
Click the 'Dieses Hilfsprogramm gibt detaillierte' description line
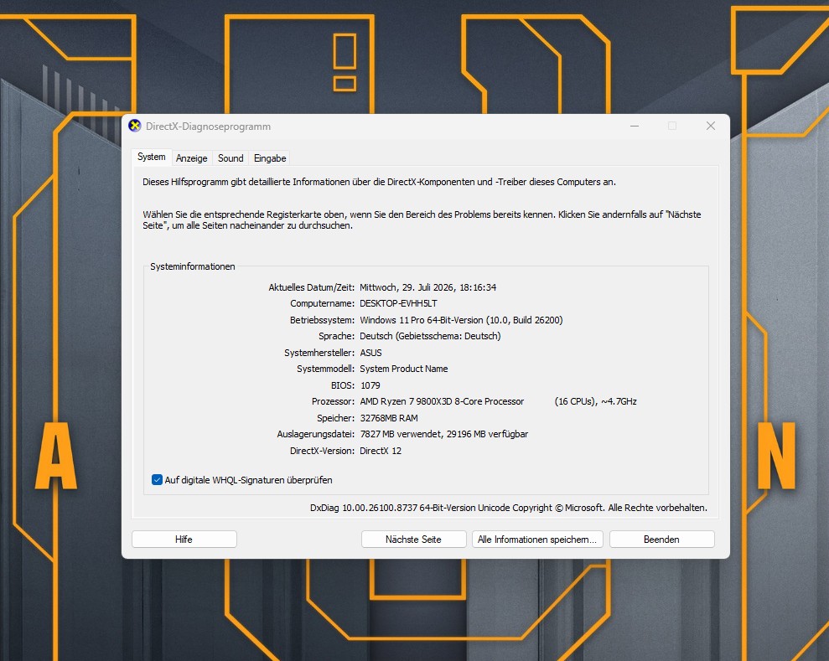(x=379, y=182)
